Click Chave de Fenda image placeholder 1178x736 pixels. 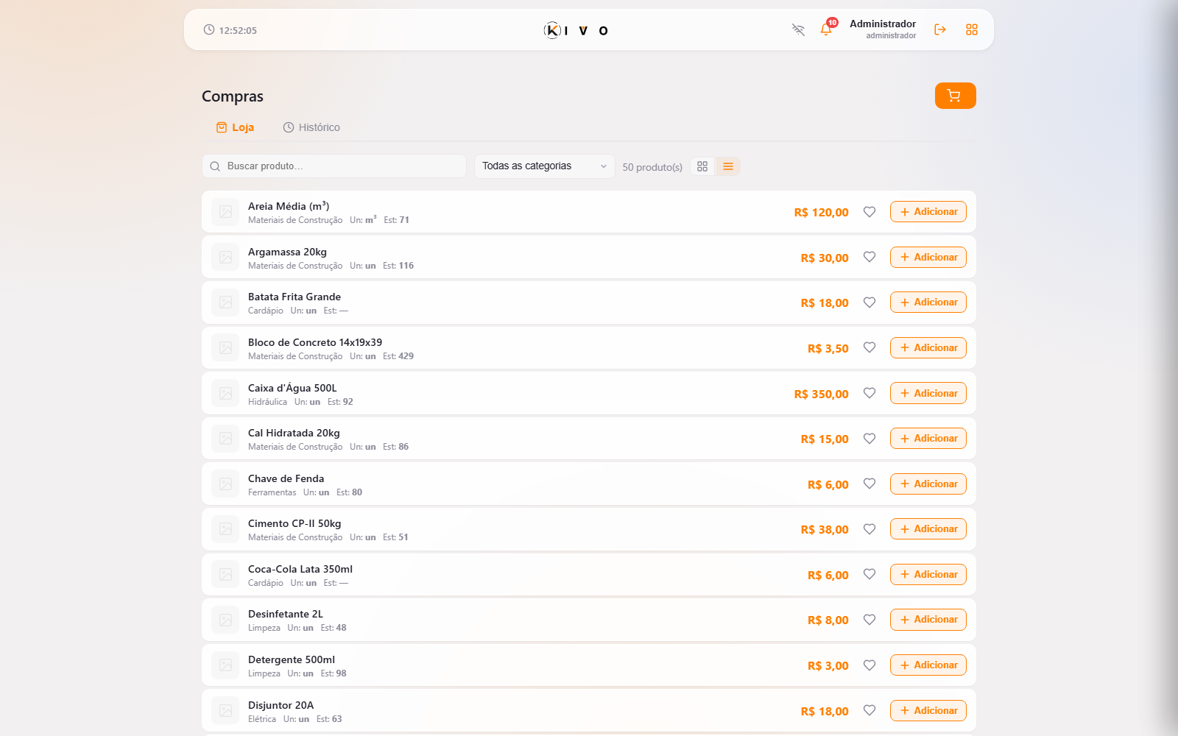(225, 484)
